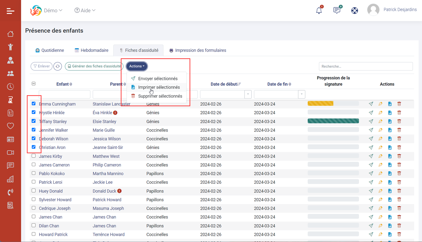Open parent link Donald Duck
422x242 pixels.
pyautogui.click(x=104, y=191)
